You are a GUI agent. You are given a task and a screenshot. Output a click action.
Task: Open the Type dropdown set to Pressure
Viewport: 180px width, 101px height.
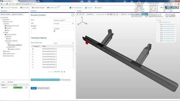63,23
